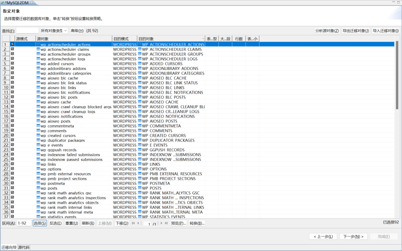Jump to the first page using the pager arrow
The height and width of the screenshot is (251, 402).
point(133,223)
